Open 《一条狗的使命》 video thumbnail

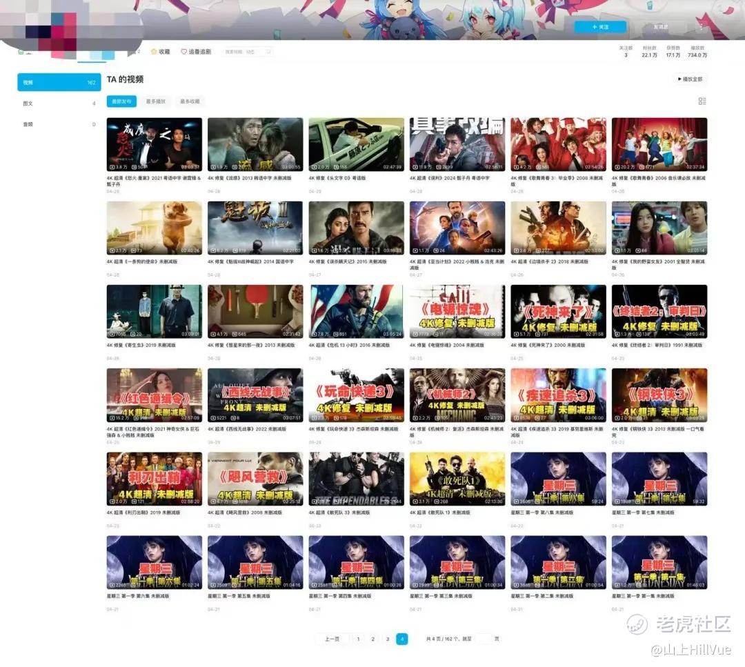click(155, 228)
